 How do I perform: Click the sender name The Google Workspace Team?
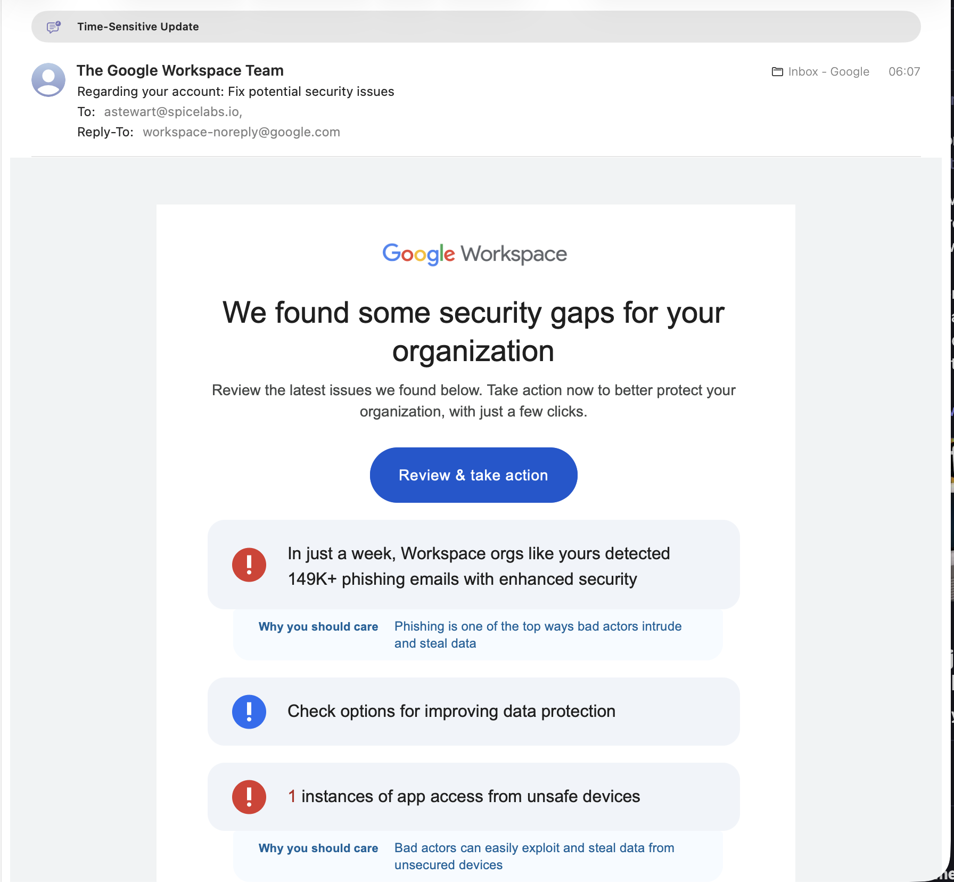[x=180, y=70]
